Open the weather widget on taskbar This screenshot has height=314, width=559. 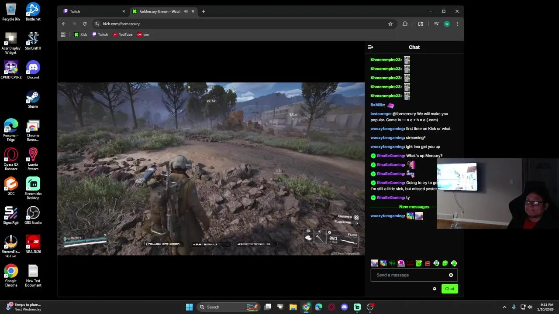point(24,307)
